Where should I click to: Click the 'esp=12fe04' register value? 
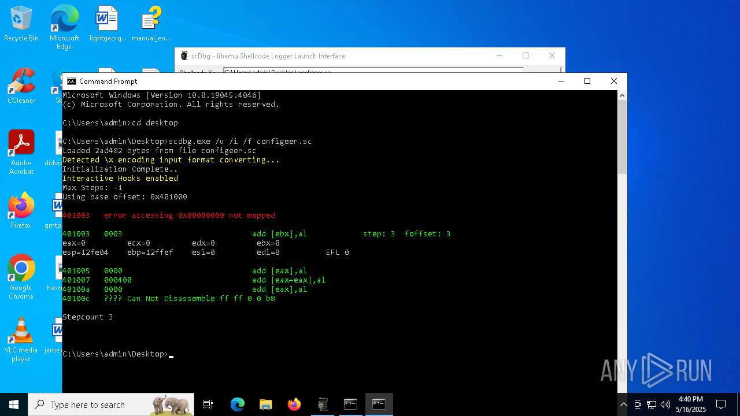(x=86, y=252)
